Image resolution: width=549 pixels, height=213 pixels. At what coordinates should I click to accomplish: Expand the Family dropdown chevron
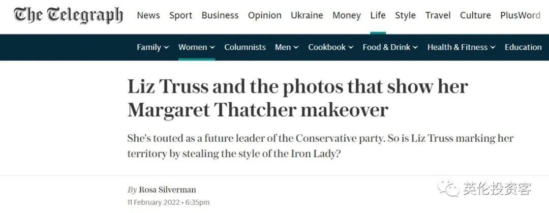click(165, 47)
